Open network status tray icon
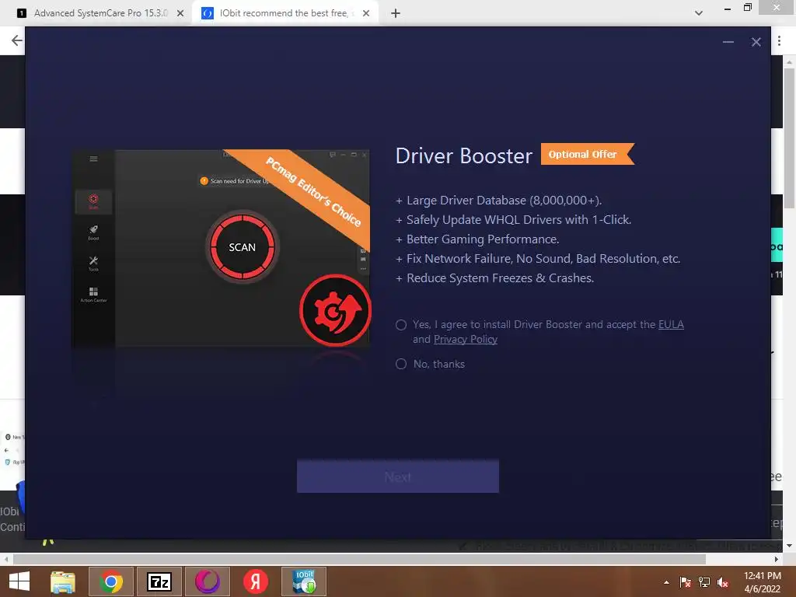Viewport: 796px width, 597px height. click(704, 582)
